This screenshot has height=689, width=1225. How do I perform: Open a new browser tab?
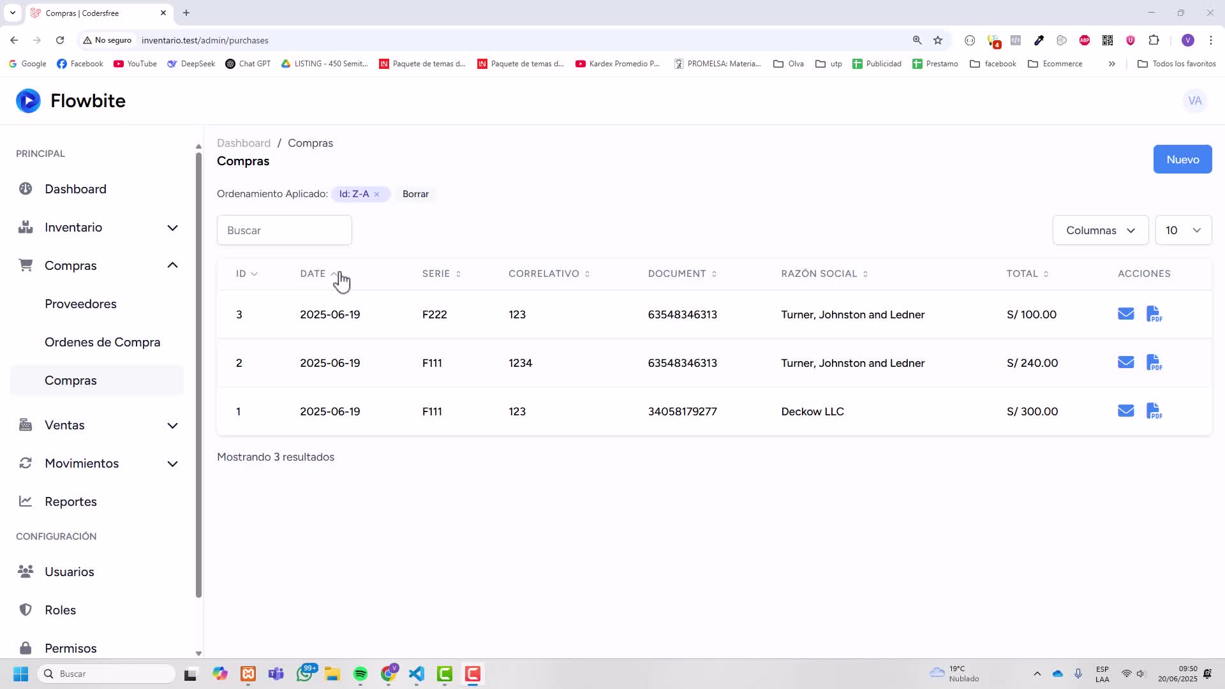[x=186, y=13]
